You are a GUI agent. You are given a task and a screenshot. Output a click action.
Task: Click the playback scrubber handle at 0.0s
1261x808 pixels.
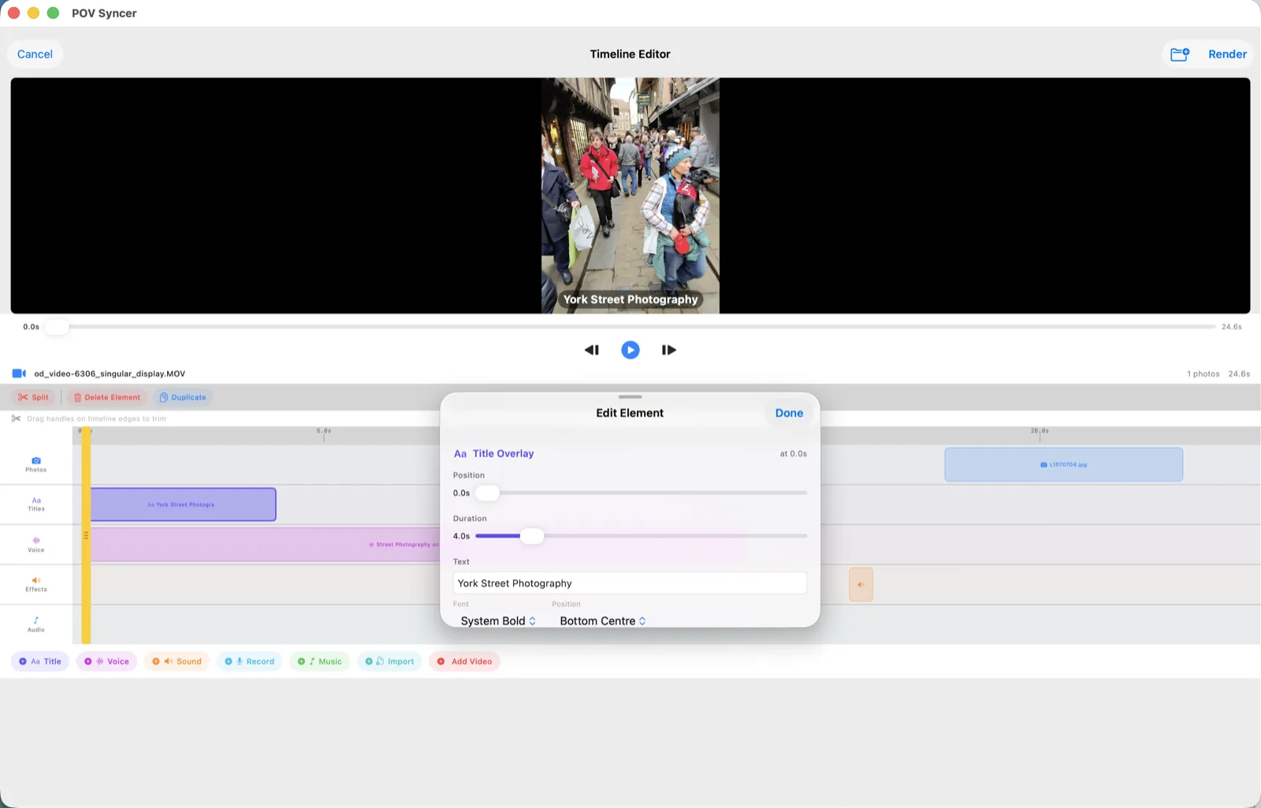56,326
